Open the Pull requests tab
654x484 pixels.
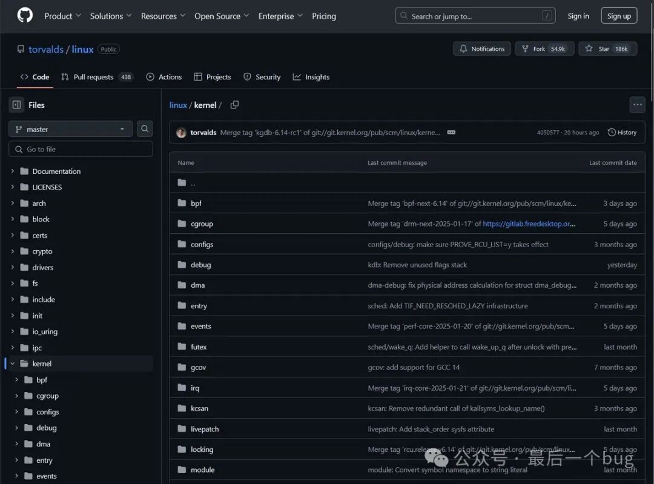tap(97, 77)
